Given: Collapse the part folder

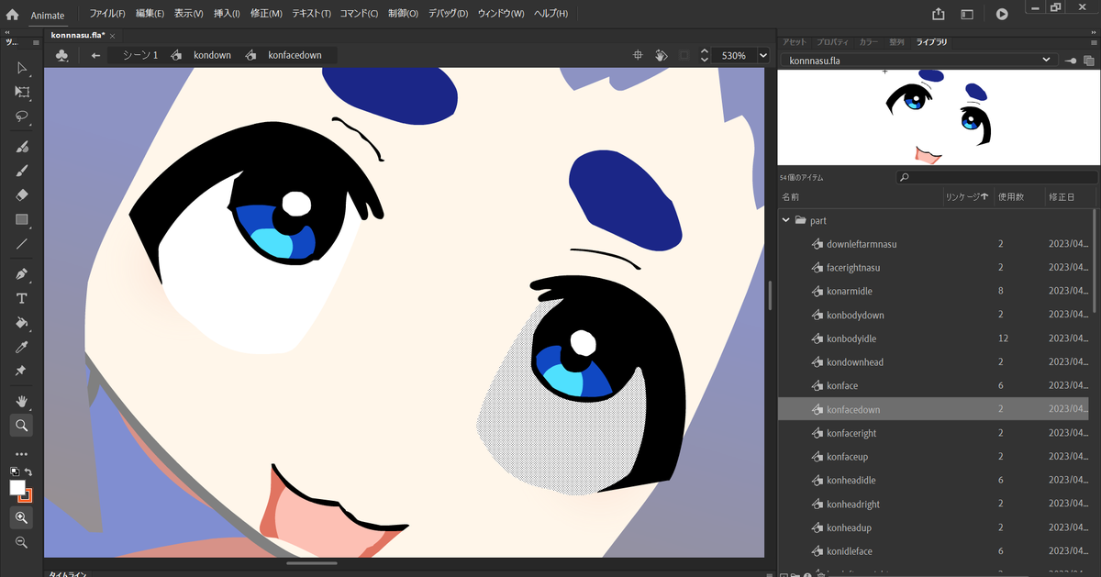Looking at the screenshot, I should coord(785,220).
